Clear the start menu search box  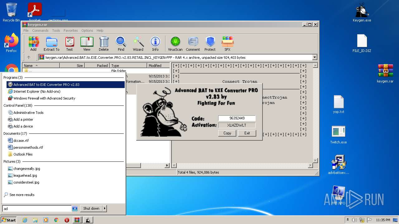tap(75, 208)
